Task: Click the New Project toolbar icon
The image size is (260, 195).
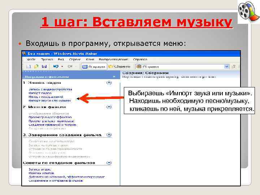Action: click(29, 67)
